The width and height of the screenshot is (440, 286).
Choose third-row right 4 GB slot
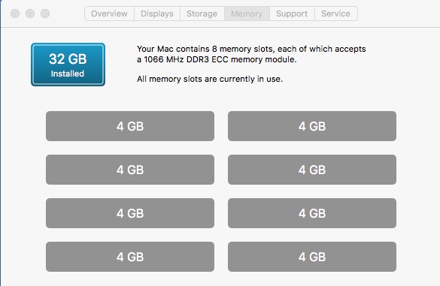click(312, 213)
